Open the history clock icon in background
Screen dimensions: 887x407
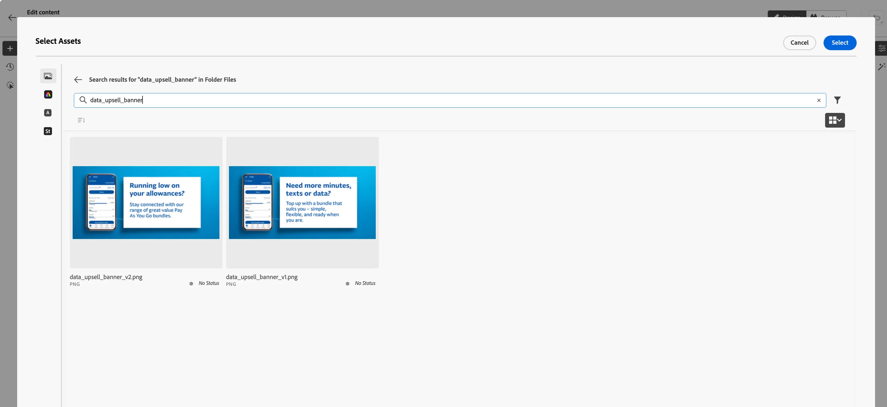[x=10, y=67]
